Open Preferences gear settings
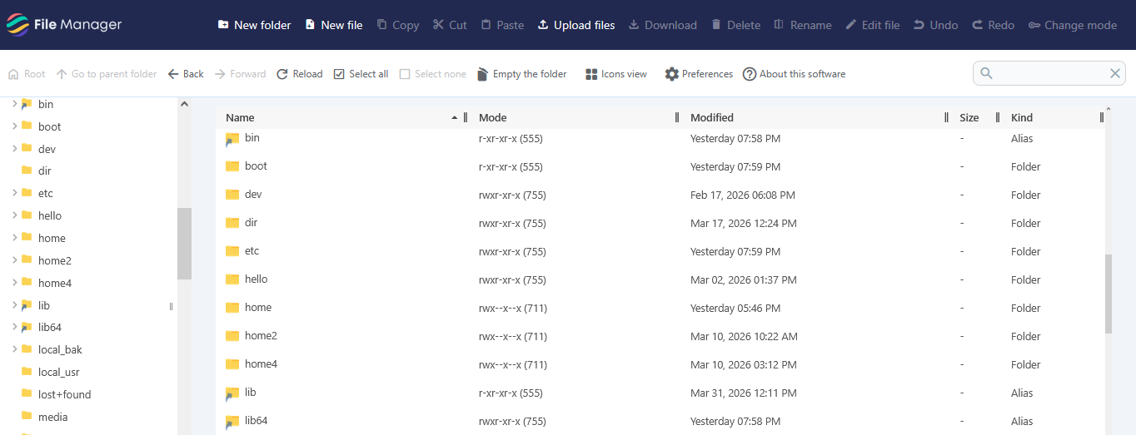The height and width of the screenshot is (435, 1136). (x=672, y=74)
